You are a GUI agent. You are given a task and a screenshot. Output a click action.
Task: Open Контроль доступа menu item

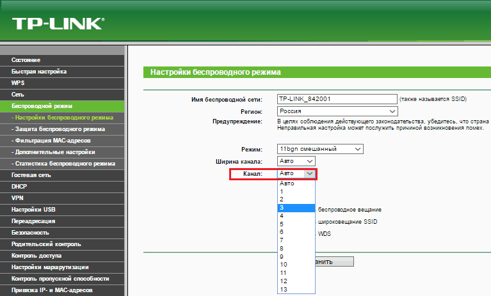(62, 256)
